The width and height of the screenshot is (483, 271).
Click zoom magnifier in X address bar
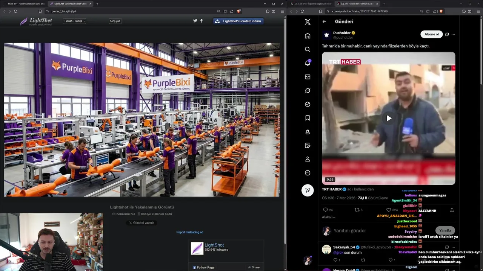[421, 11]
